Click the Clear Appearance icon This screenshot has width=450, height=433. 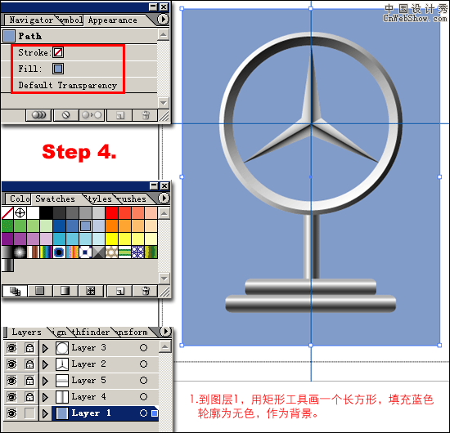66,115
